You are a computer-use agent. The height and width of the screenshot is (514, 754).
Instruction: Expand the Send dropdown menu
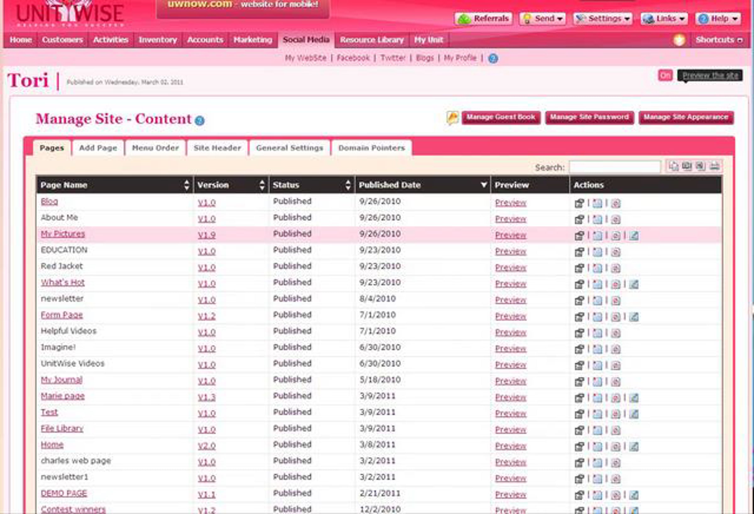[543, 19]
